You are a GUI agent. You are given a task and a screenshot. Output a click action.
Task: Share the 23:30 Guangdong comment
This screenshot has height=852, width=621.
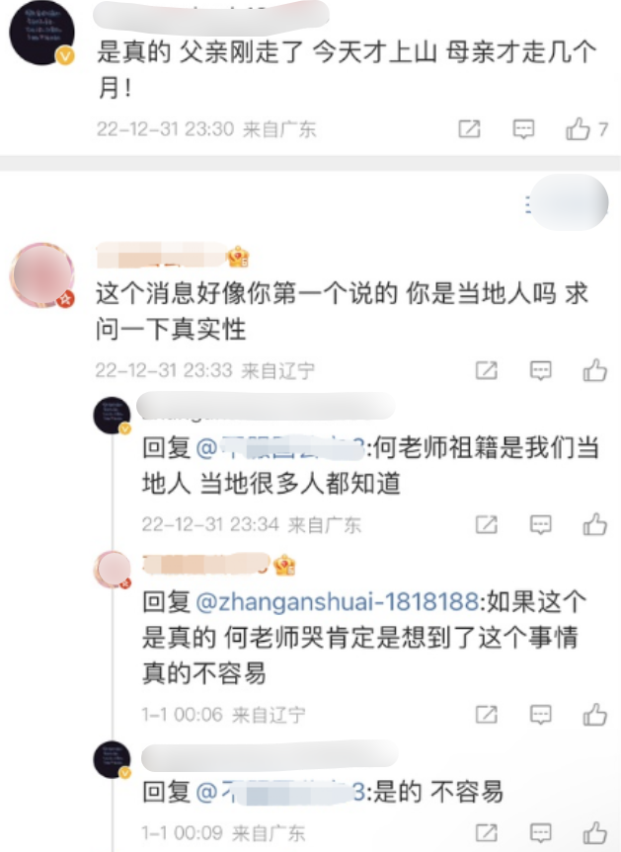469,128
